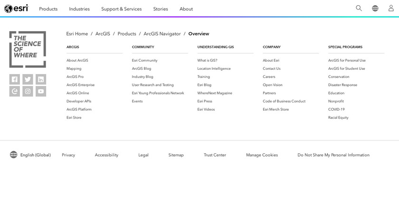
Task: Click The Science of Where logo
Action: 28,49
